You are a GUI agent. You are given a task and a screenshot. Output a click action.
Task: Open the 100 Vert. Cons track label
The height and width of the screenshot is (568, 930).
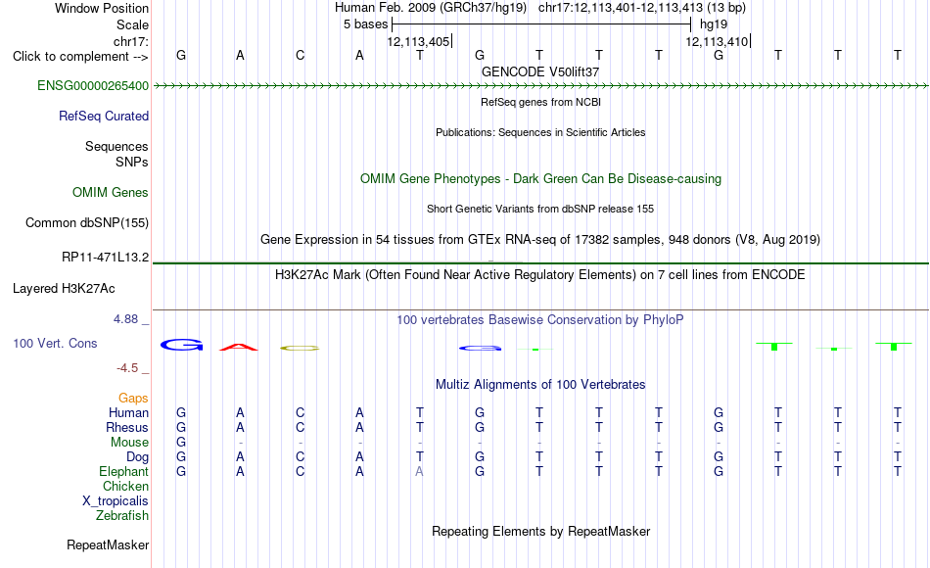point(55,343)
